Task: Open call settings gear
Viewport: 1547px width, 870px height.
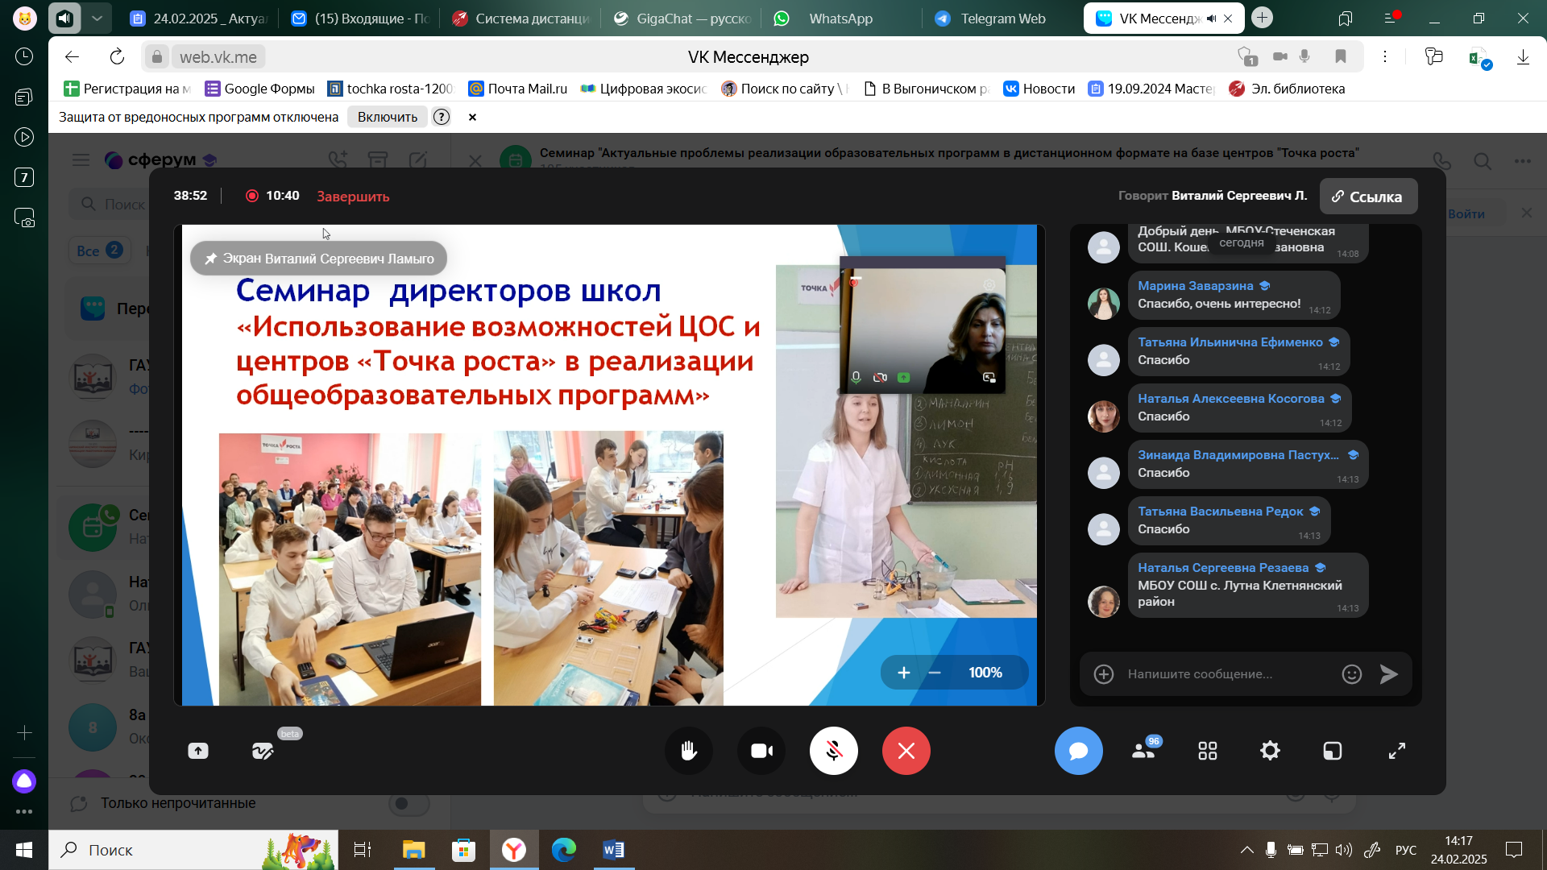Action: click(x=1270, y=751)
